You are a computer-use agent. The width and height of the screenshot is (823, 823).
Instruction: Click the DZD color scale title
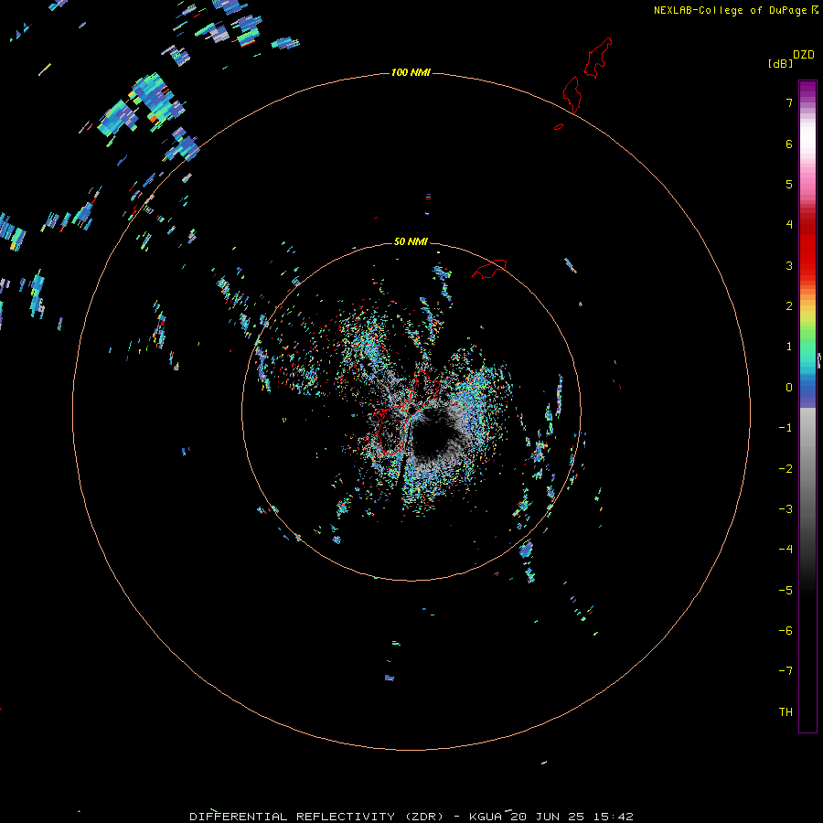[x=804, y=55]
